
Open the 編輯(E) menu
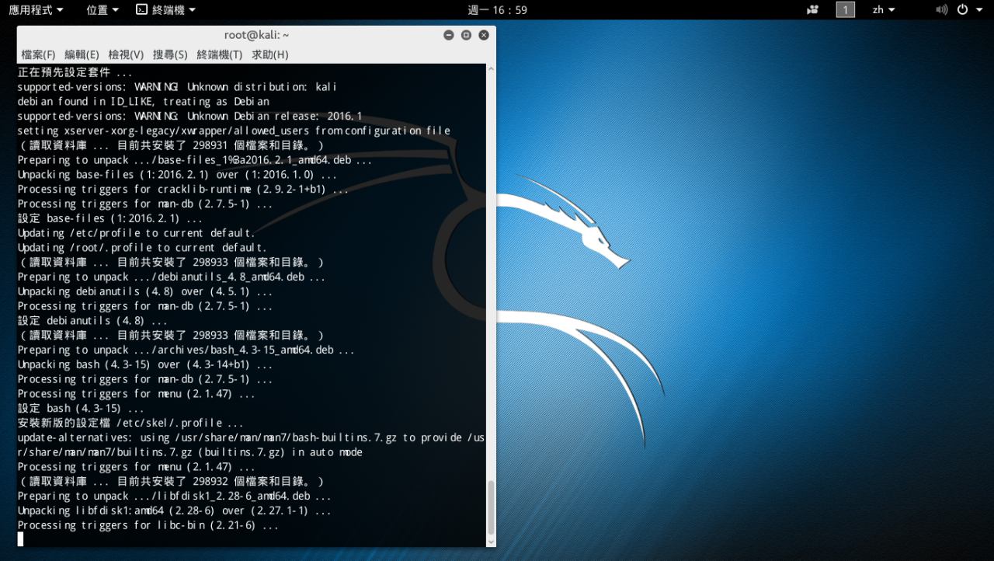click(x=82, y=54)
